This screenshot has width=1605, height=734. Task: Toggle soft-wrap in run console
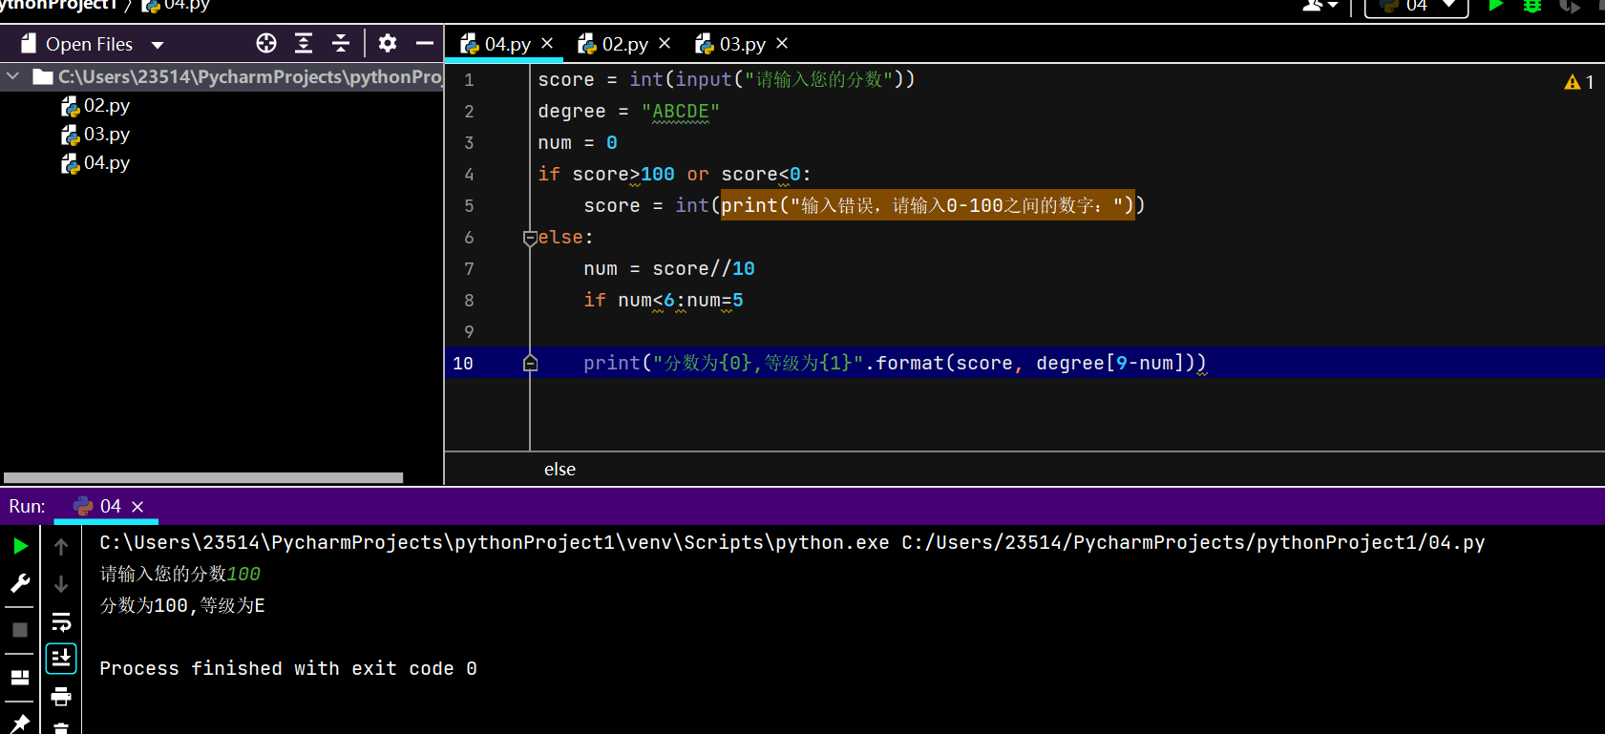click(x=61, y=622)
